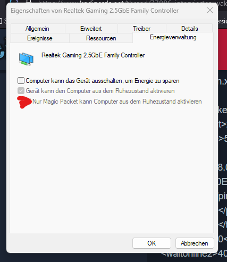Close the Realtek properties dialog
The height and width of the screenshot is (262, 227).
click(x=210, y=10)
